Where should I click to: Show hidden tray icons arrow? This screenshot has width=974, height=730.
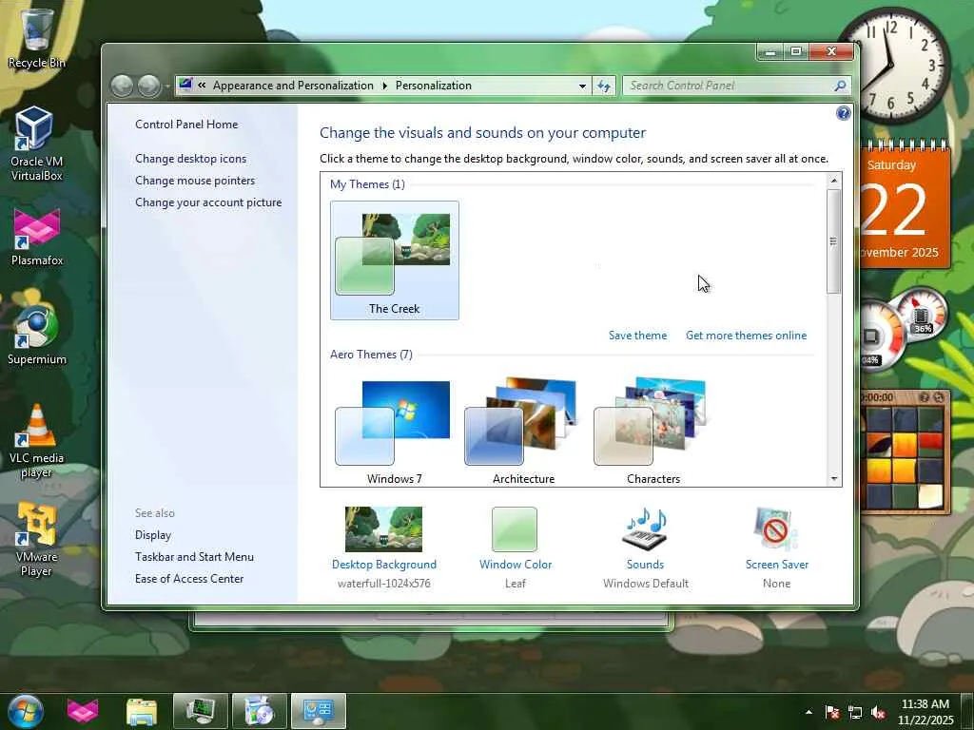808,712
